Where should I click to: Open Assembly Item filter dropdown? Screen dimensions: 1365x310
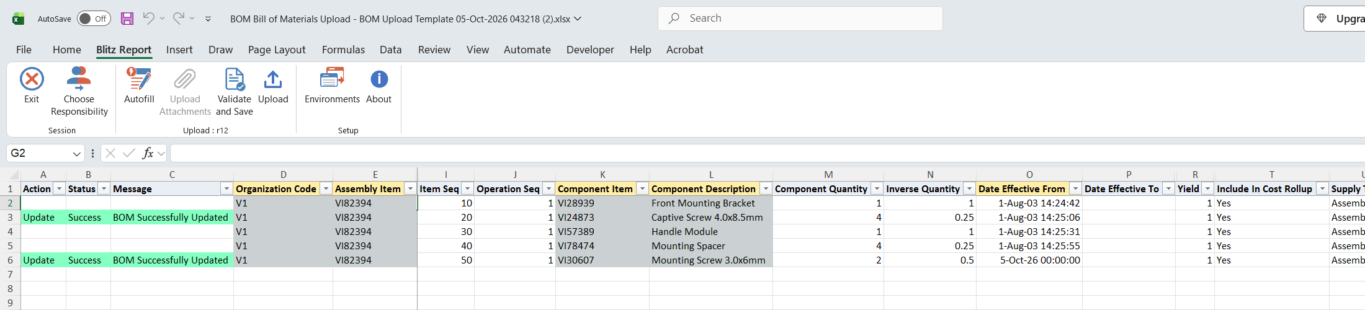pos(410,188)
